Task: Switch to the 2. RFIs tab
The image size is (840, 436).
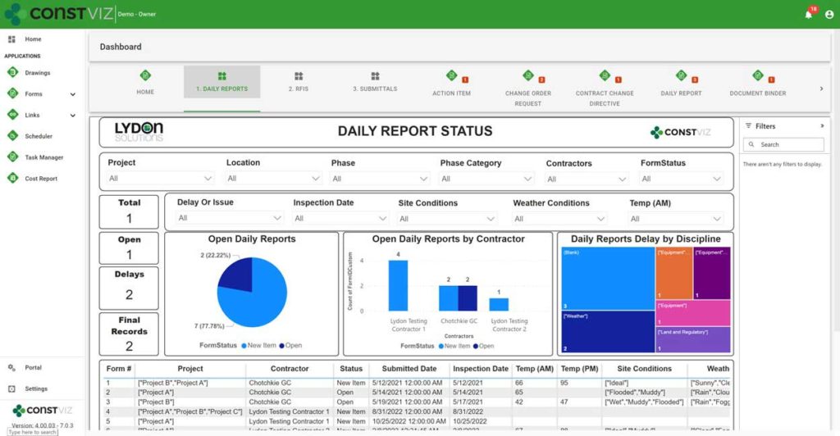Action: (298, 82)
